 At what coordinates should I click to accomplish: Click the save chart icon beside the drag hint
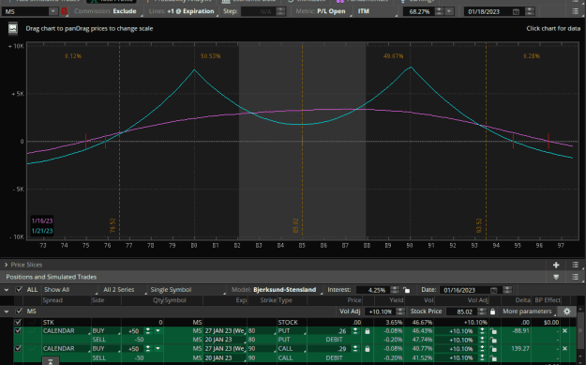coord(13,29)
